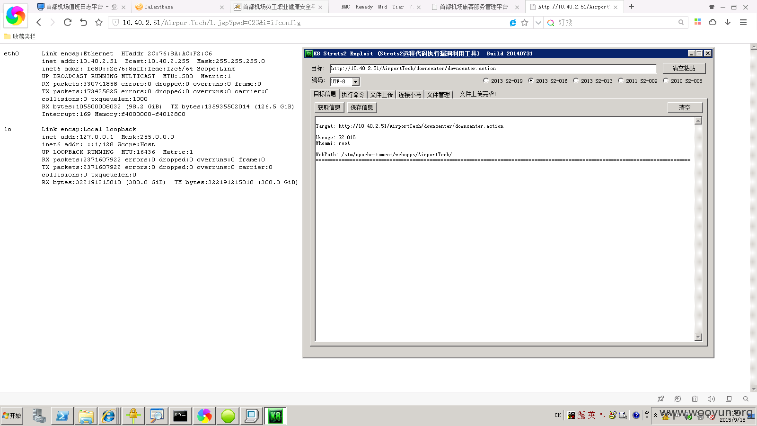Switch to K8 exploit tool in taskbar
The height and width of the screenshot is (426, 757).
pos(275,416)
